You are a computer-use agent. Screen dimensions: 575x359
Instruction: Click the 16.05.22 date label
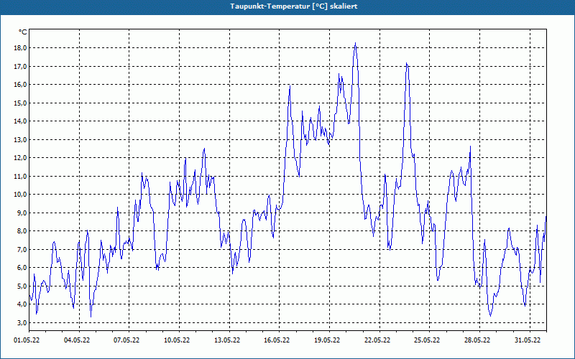tap(277, 340)
